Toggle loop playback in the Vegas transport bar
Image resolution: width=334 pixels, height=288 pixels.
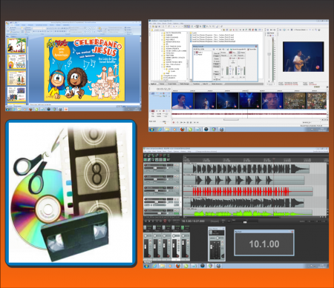(x=177, y=122)
